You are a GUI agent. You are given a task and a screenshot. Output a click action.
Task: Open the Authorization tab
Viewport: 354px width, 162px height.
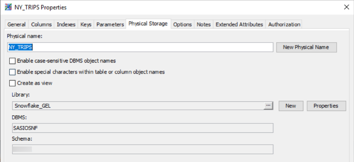284,24
